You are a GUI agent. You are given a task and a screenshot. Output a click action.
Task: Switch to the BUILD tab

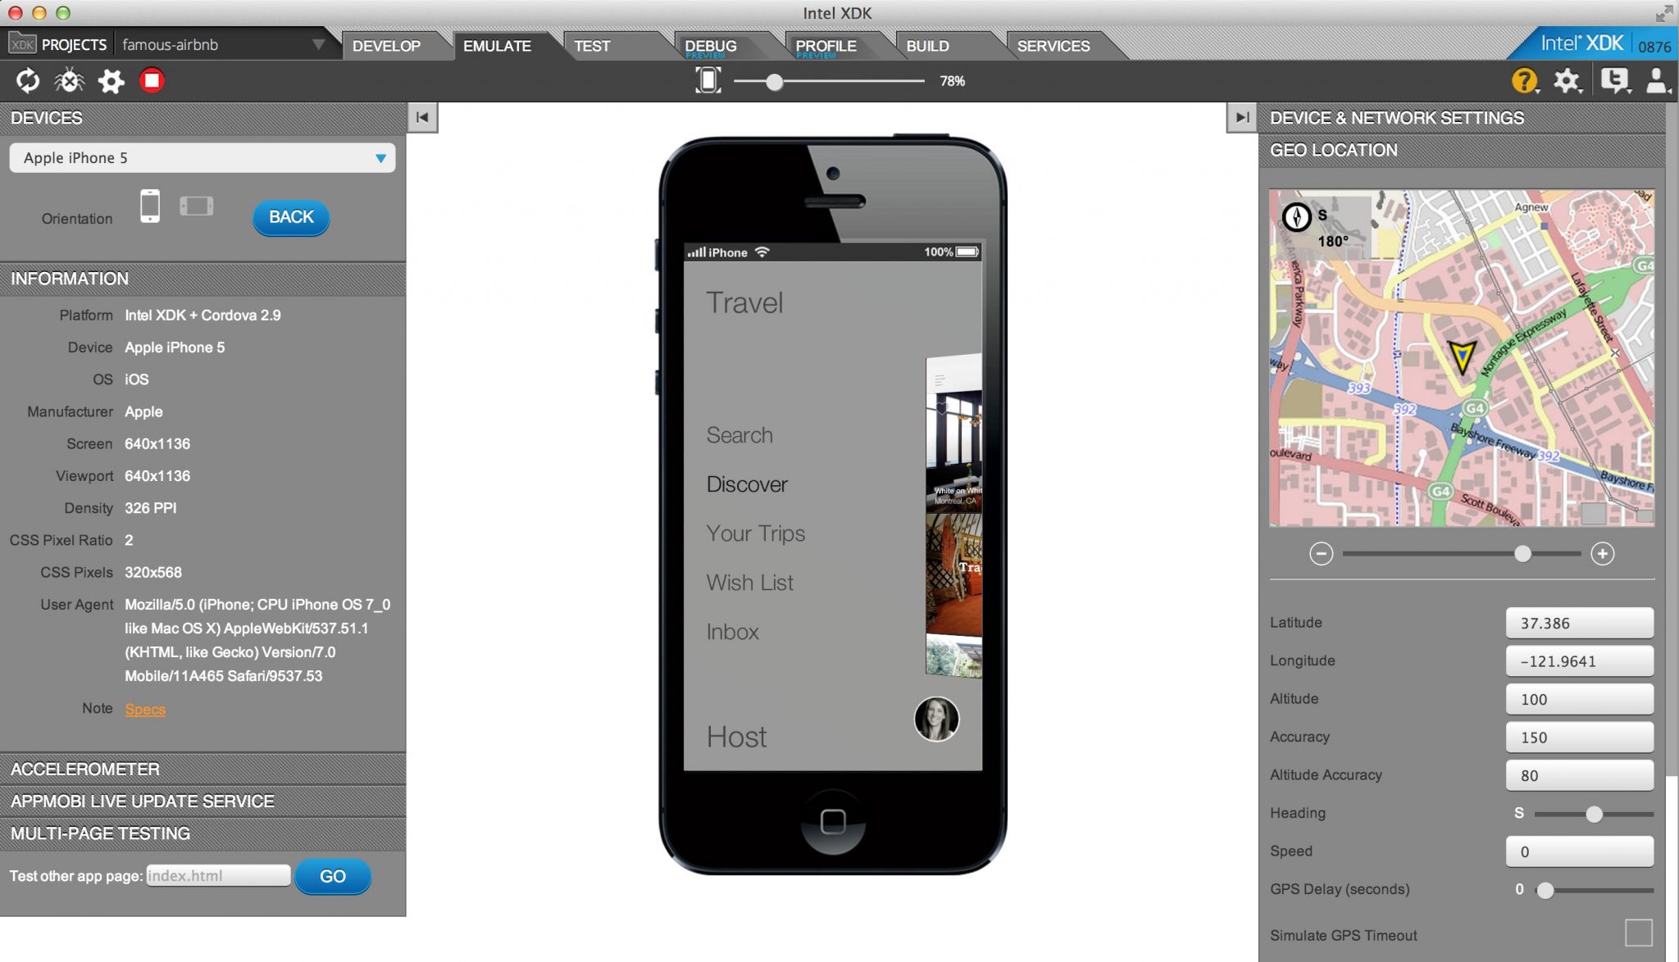point(927,46)
